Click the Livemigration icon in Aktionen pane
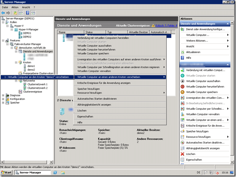 coord(182,98)
